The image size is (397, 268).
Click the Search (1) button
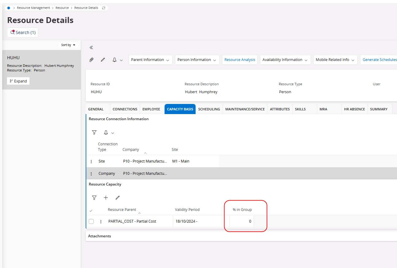(x=23, y=33)
